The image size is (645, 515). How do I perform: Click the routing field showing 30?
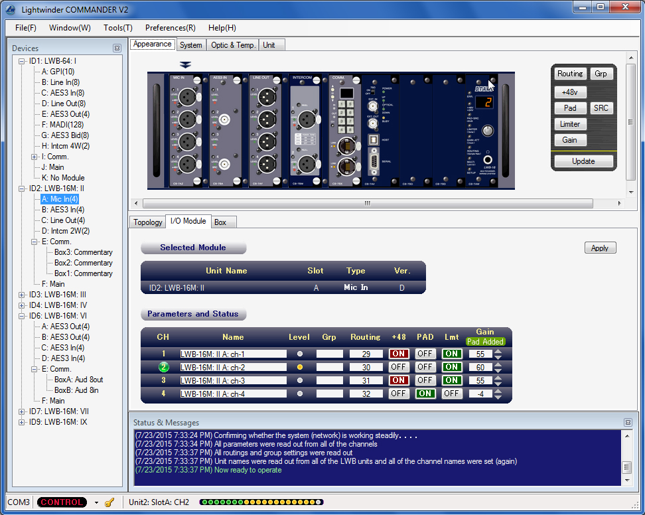click(x=366, y=367)
